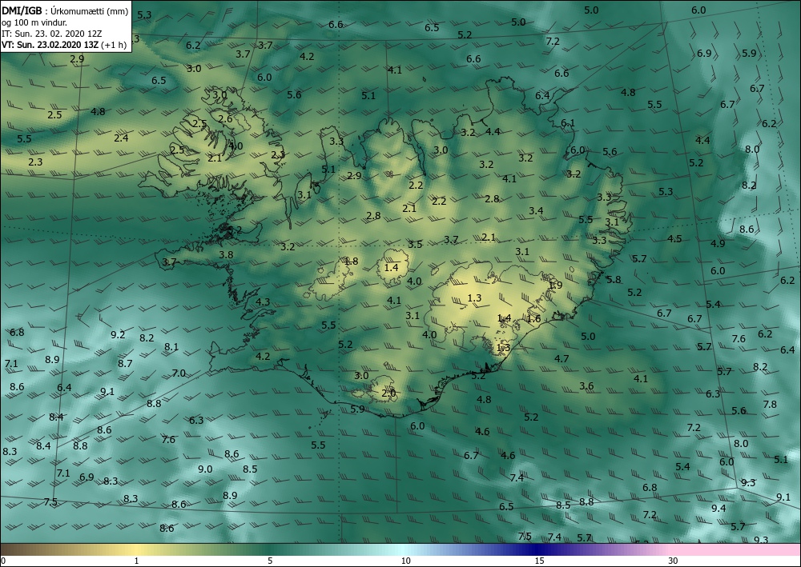Select the Úrkomumætti (mm) legend label
Viewport: 801px width, 567px height.
pyautogui.click(x=90, y=11)
